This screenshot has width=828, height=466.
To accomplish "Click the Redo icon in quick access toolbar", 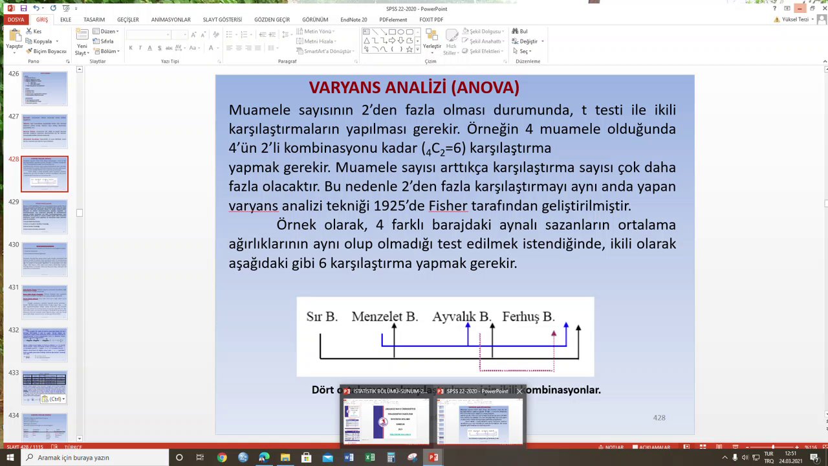I will [53, 8].
